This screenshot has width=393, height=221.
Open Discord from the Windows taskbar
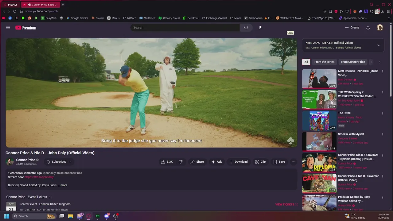[x=107, y=216]
